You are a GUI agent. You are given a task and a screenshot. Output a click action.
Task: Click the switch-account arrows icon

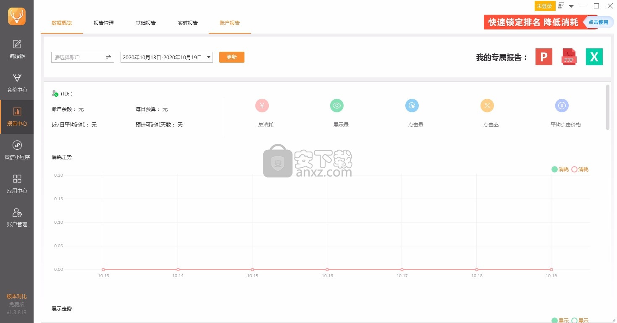pyautogui.click(x=108, y=57)
